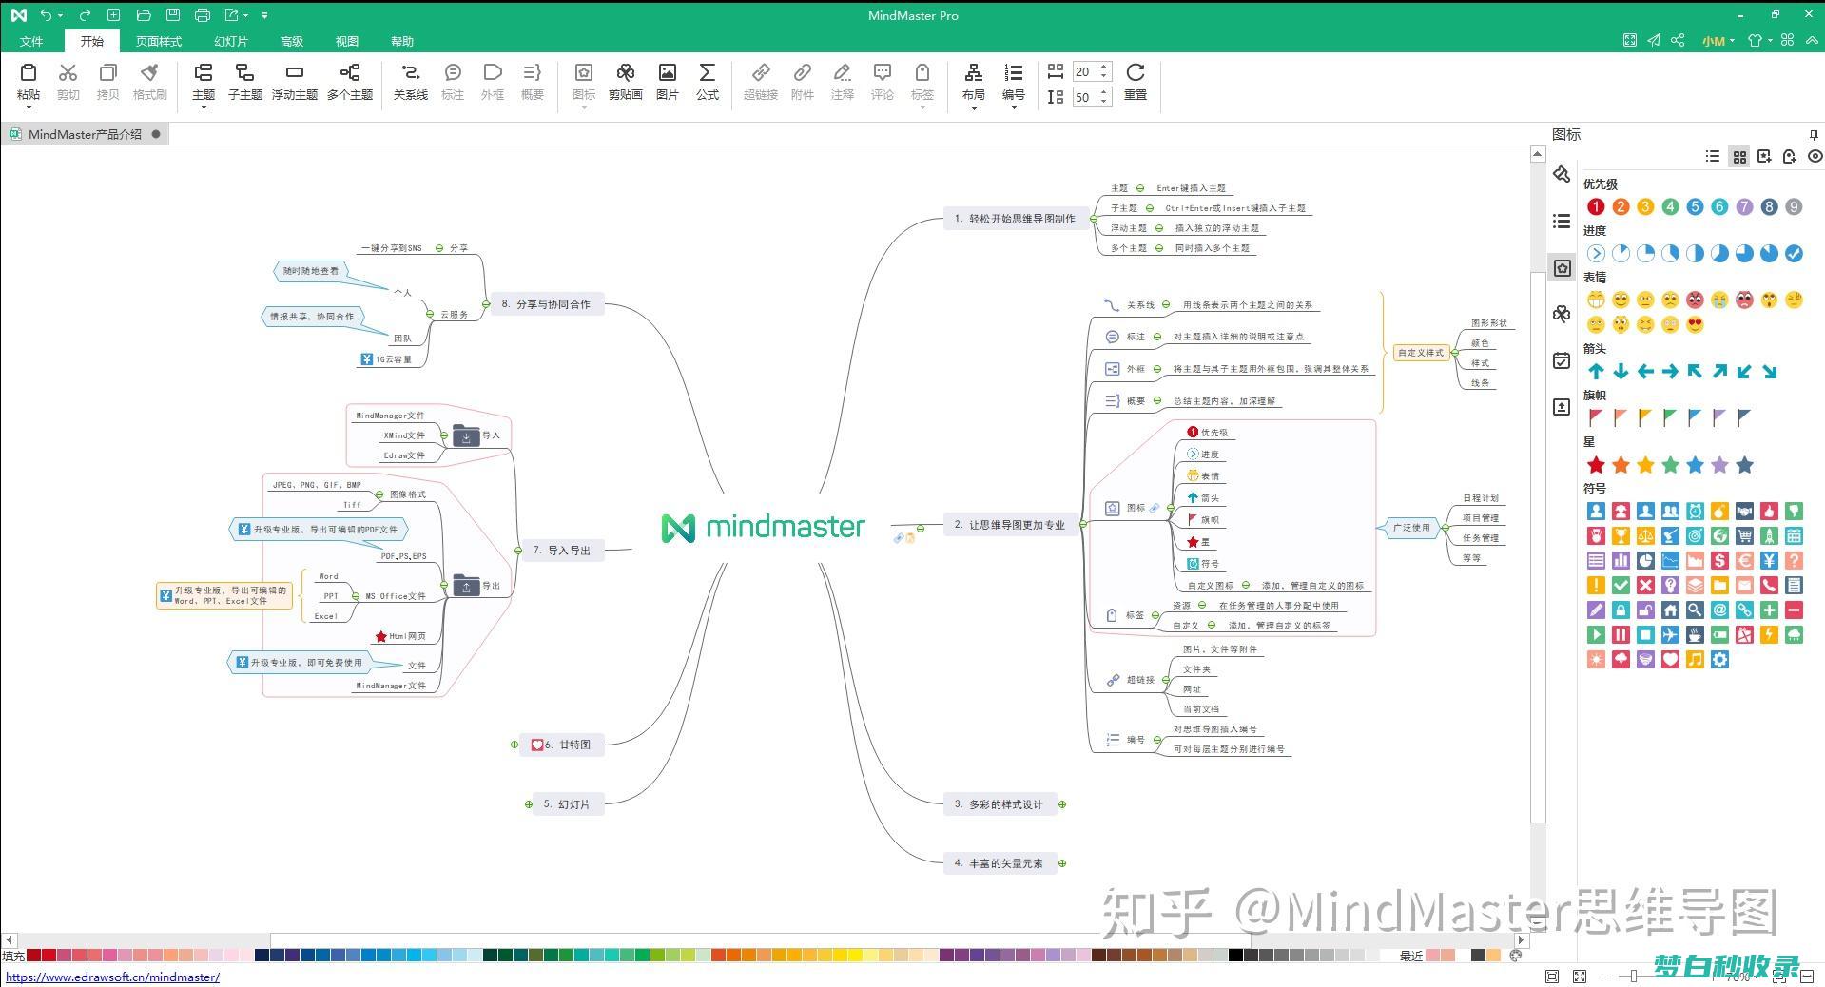Click the reset (重置) icon
The width and height of the screenshot is (1825, 987).
[x=1136, y=73]
